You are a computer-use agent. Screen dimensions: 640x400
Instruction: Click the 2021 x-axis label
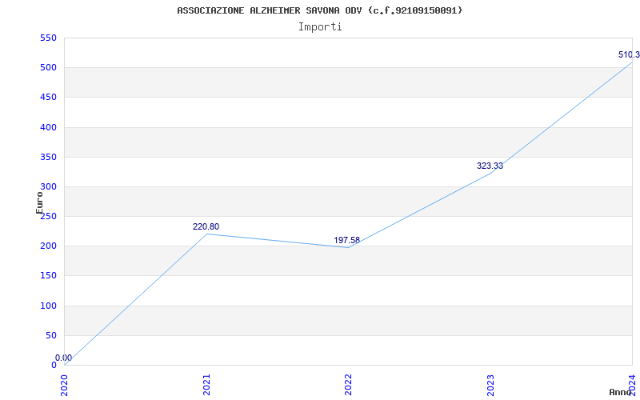206,385
